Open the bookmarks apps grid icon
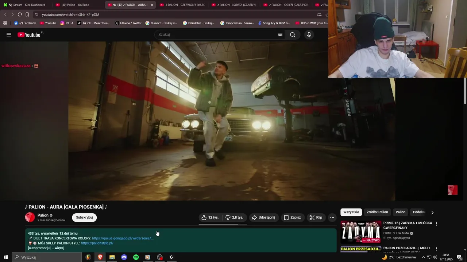The image size is (467, 262). point(5,23)
